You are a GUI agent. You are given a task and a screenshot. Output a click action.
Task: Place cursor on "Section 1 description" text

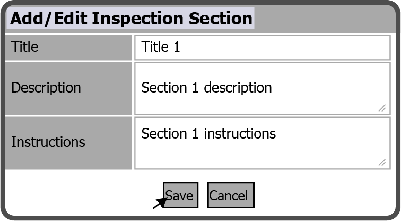tap(206, 87)
